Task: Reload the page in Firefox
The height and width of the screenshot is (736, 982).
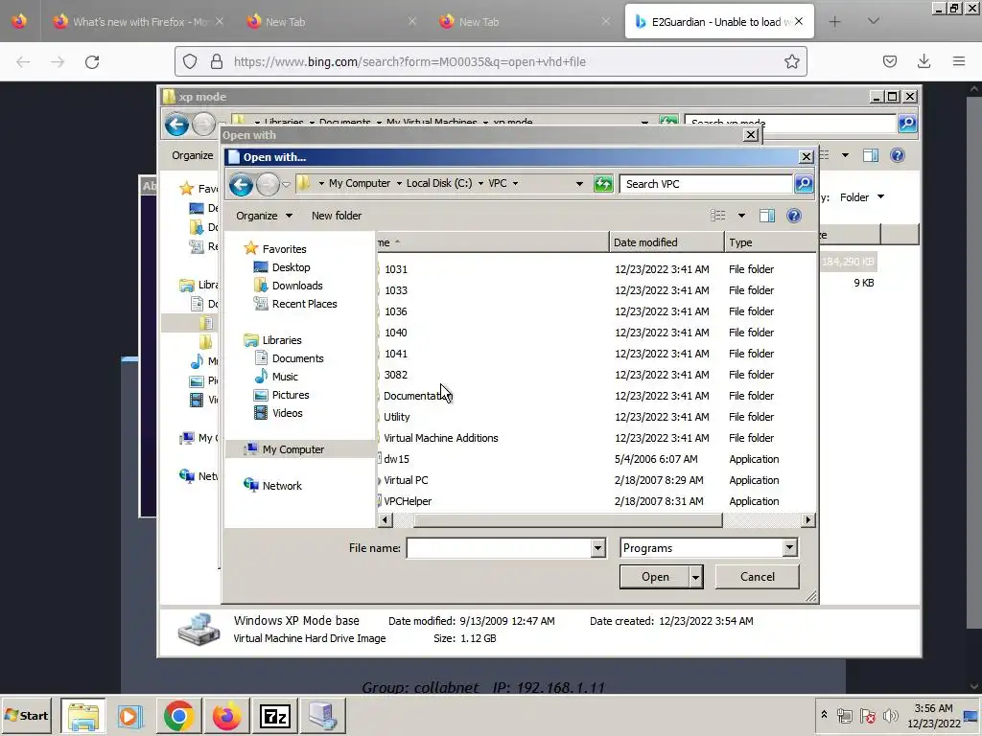Action: (92, 62)
